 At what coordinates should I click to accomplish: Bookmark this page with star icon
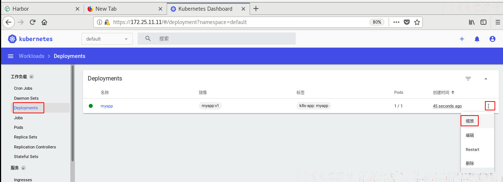[x=417, y=22]
